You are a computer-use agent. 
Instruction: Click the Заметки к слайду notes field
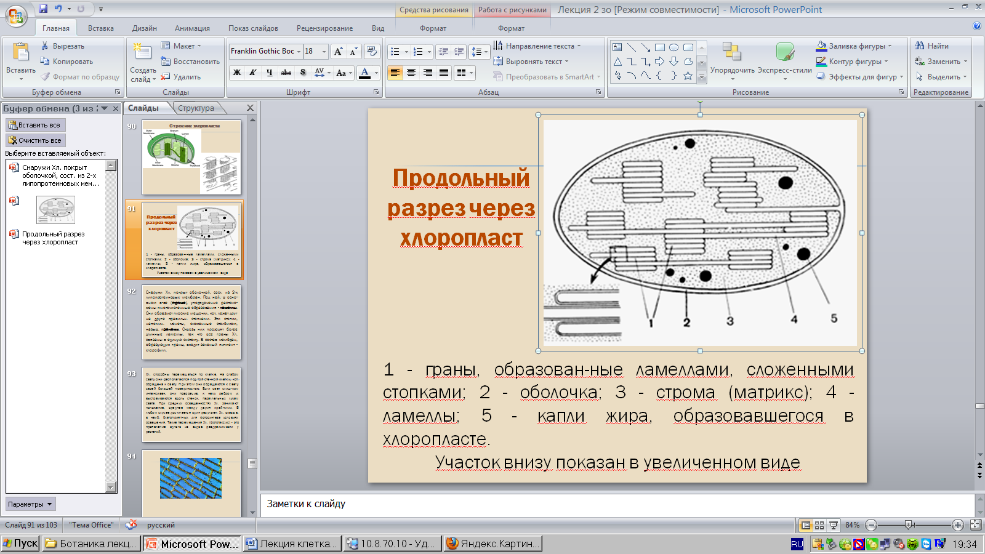pos(617,504)
